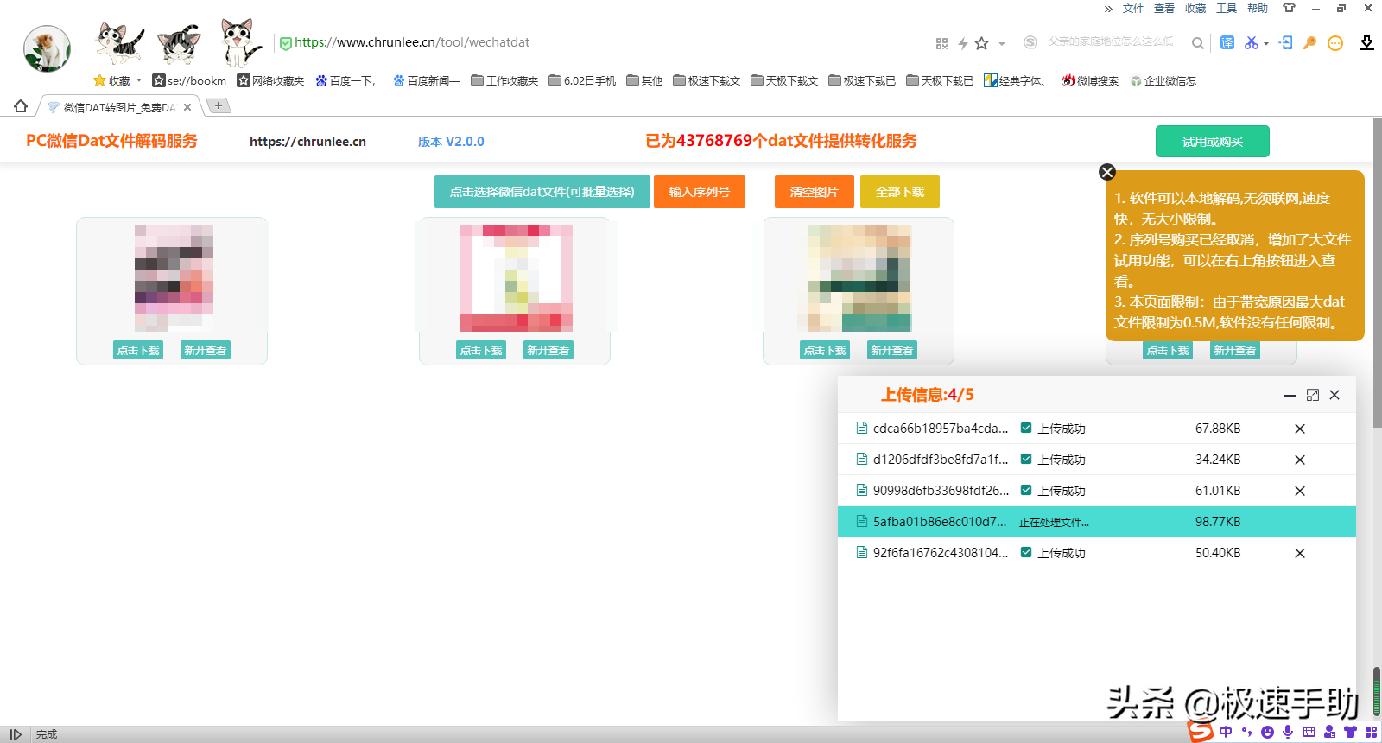
Task: Click the beige-and-green third image thumbnail
Action: pos(859,278)
